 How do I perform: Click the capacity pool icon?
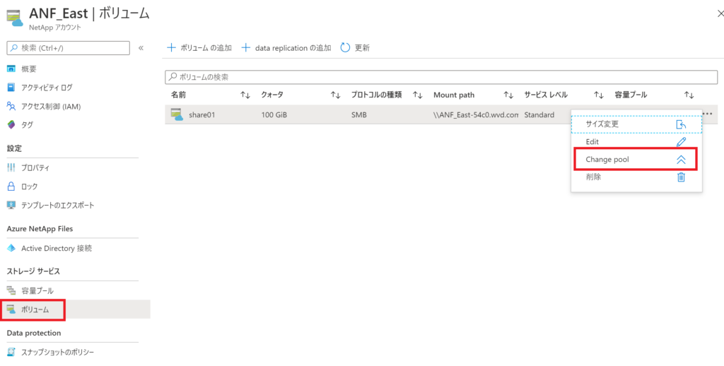[11, 291]
